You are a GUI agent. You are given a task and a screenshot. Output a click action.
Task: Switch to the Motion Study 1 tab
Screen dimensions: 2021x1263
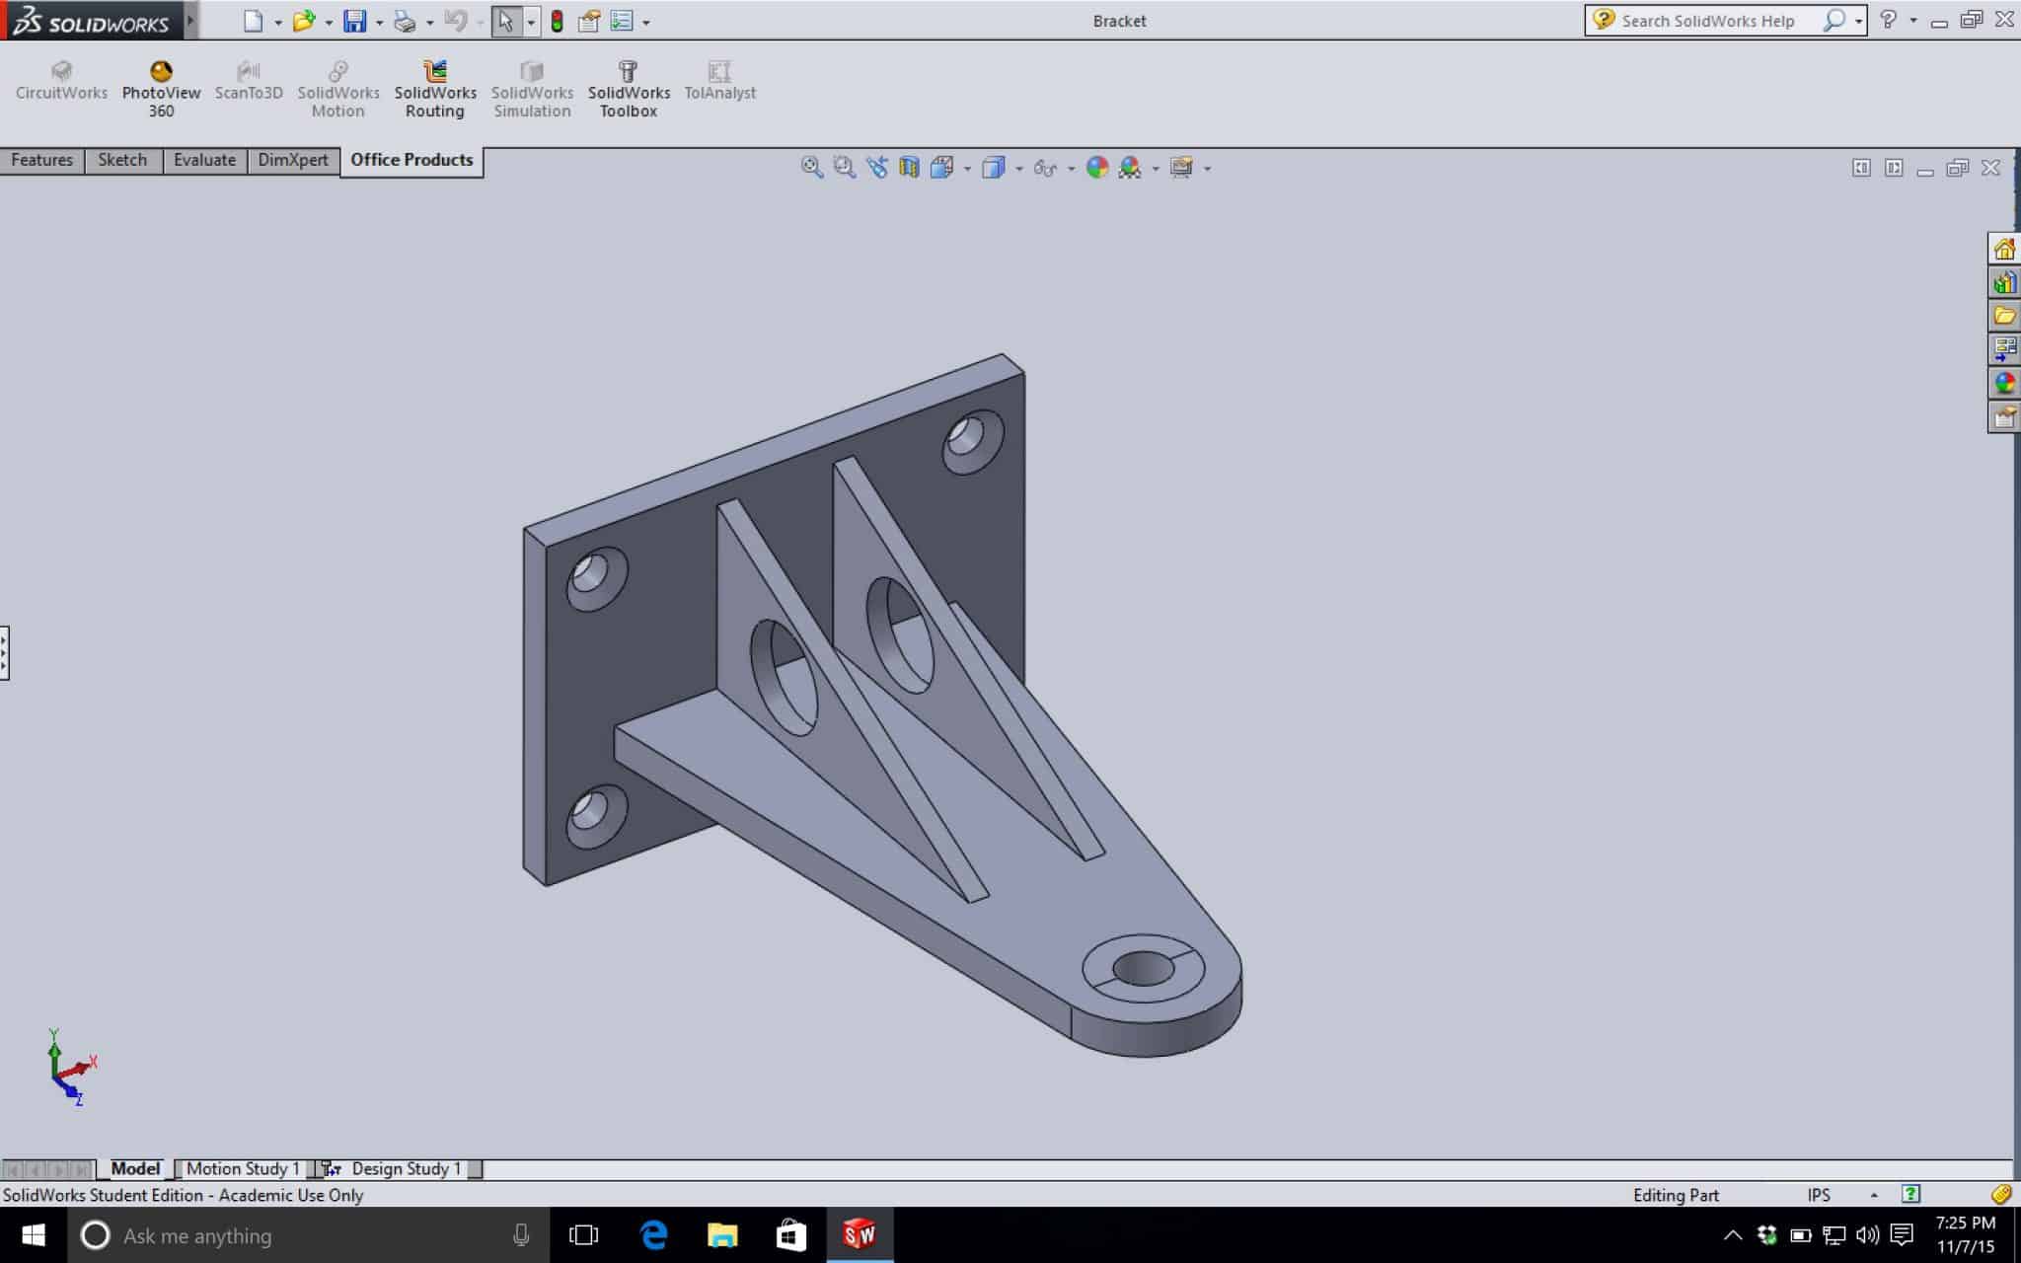242,1168
